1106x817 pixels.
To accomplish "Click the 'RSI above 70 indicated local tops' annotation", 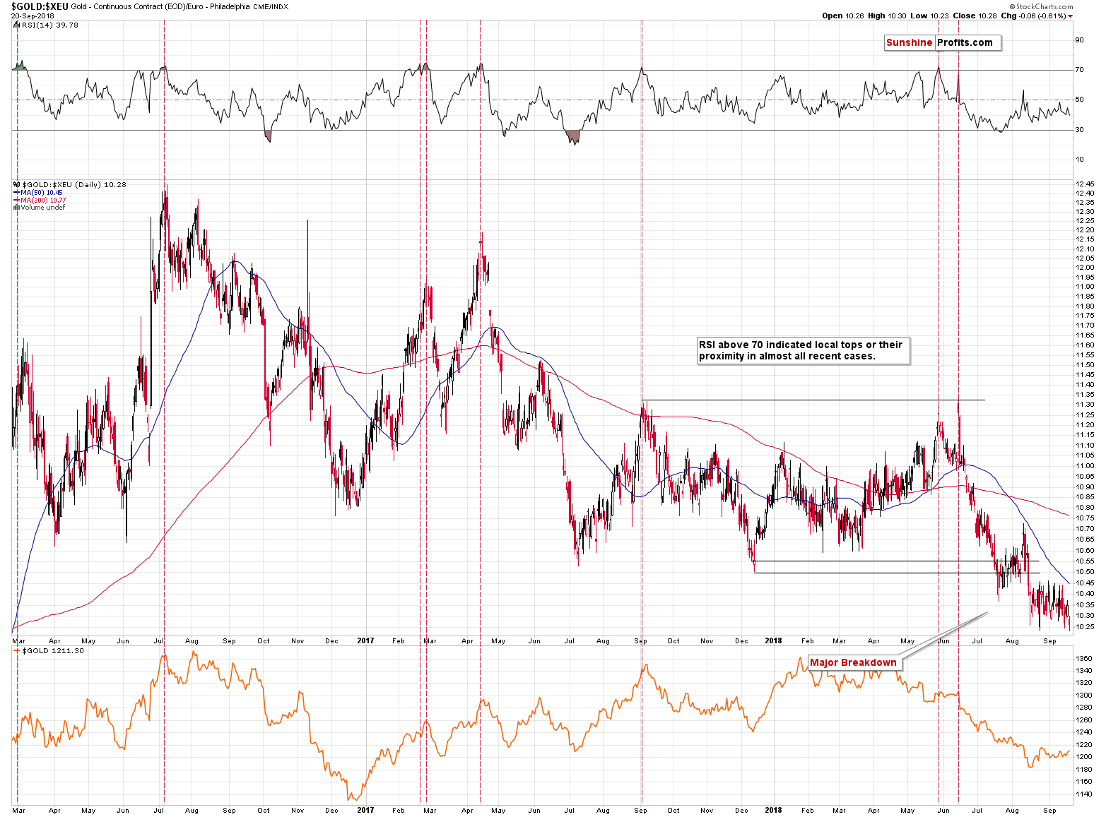I will (x=802, y=350).
